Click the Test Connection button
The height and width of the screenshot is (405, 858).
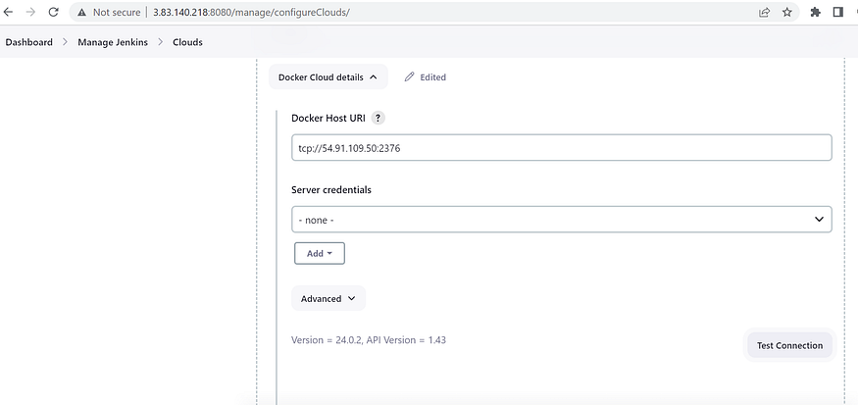(x=789, y=345)
